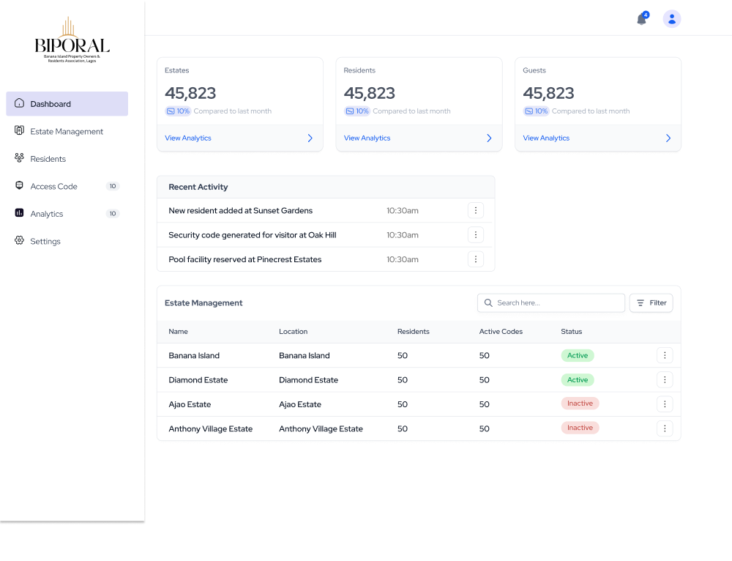The image size is (732, 561).
Task: Click the Inactive badge for Ajao Estate
Action: coord(580,403)
